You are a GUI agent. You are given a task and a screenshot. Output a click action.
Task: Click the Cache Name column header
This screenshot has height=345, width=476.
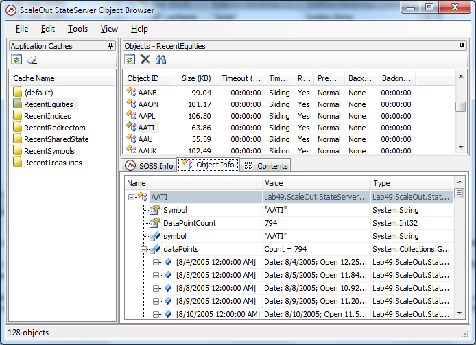[62, 78]
